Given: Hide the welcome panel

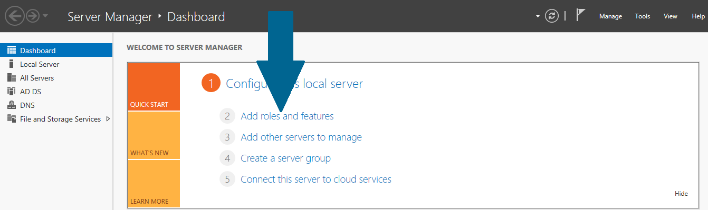Looking at the screenshot, I should coord(681,194).
